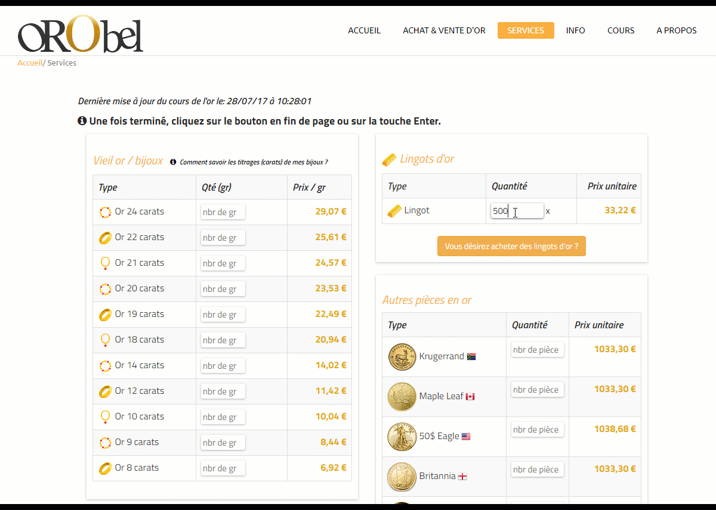The width and height of the screenshot is (716, 510).
Task: Click the 21 carats pendant icon
Action: pyautogui.click(x=105, y=263)
